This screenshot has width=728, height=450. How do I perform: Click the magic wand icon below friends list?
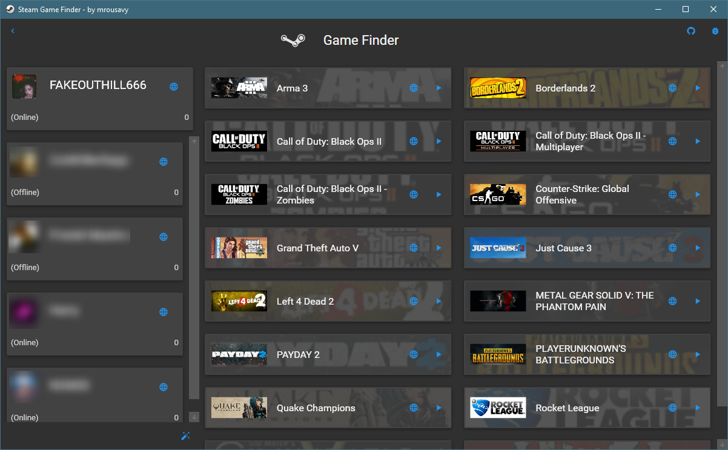[x=185, y=436]
